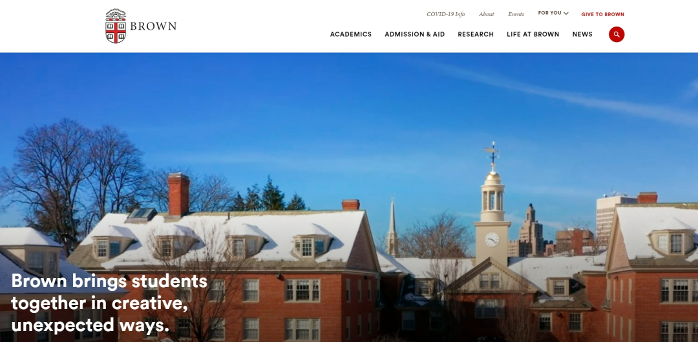Click the clock face on the tower
The height and width of the screenshot is (342, 698).
click(x=492, y=239)
